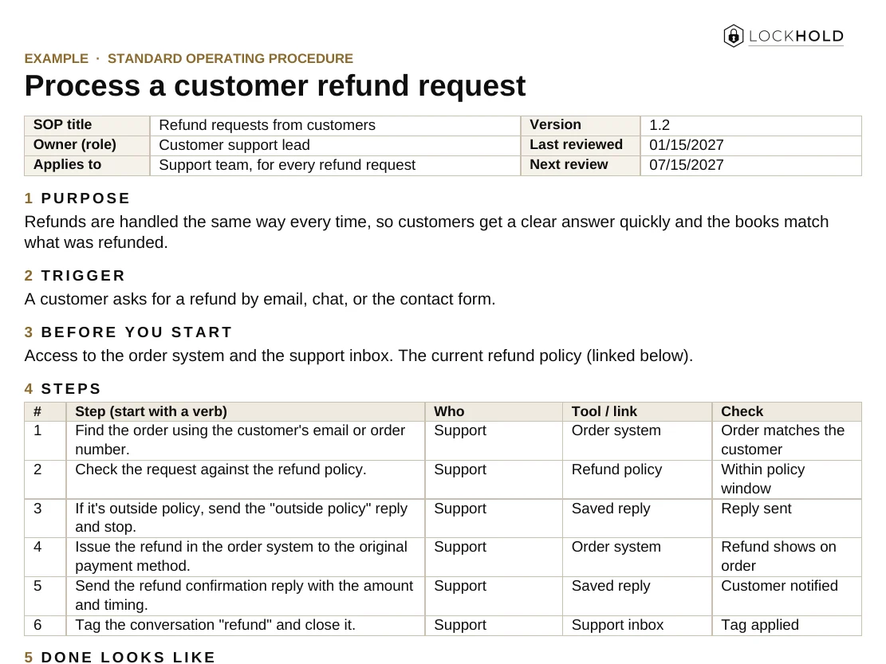886x664 pixels.
Task: Click the 'Check' column header
Action: tap(786, 411)
